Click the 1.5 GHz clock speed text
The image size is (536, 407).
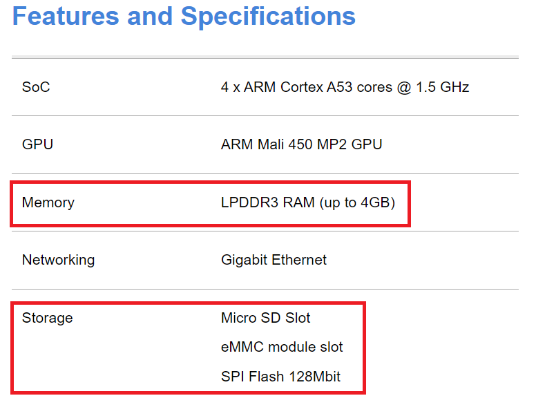(442, 87)
